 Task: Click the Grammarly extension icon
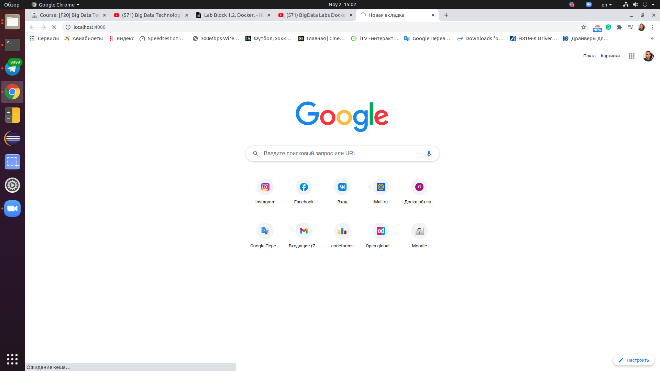pyautogui.click(x=608, y=27)
